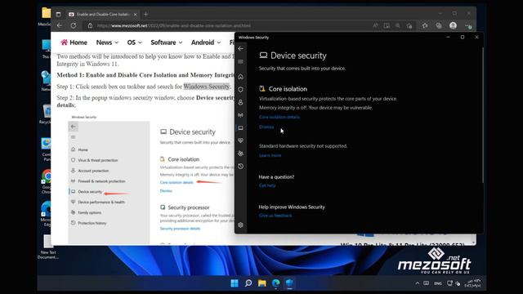The height and width of the screenshot is (294, 523).
Task: Expand OS dropdown in website menu
Action: click(134, 42)
